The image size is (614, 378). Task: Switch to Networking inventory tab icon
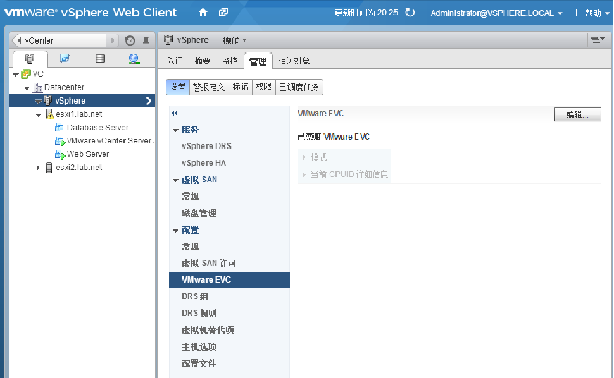pyautogui.click(x=134, y=59)
